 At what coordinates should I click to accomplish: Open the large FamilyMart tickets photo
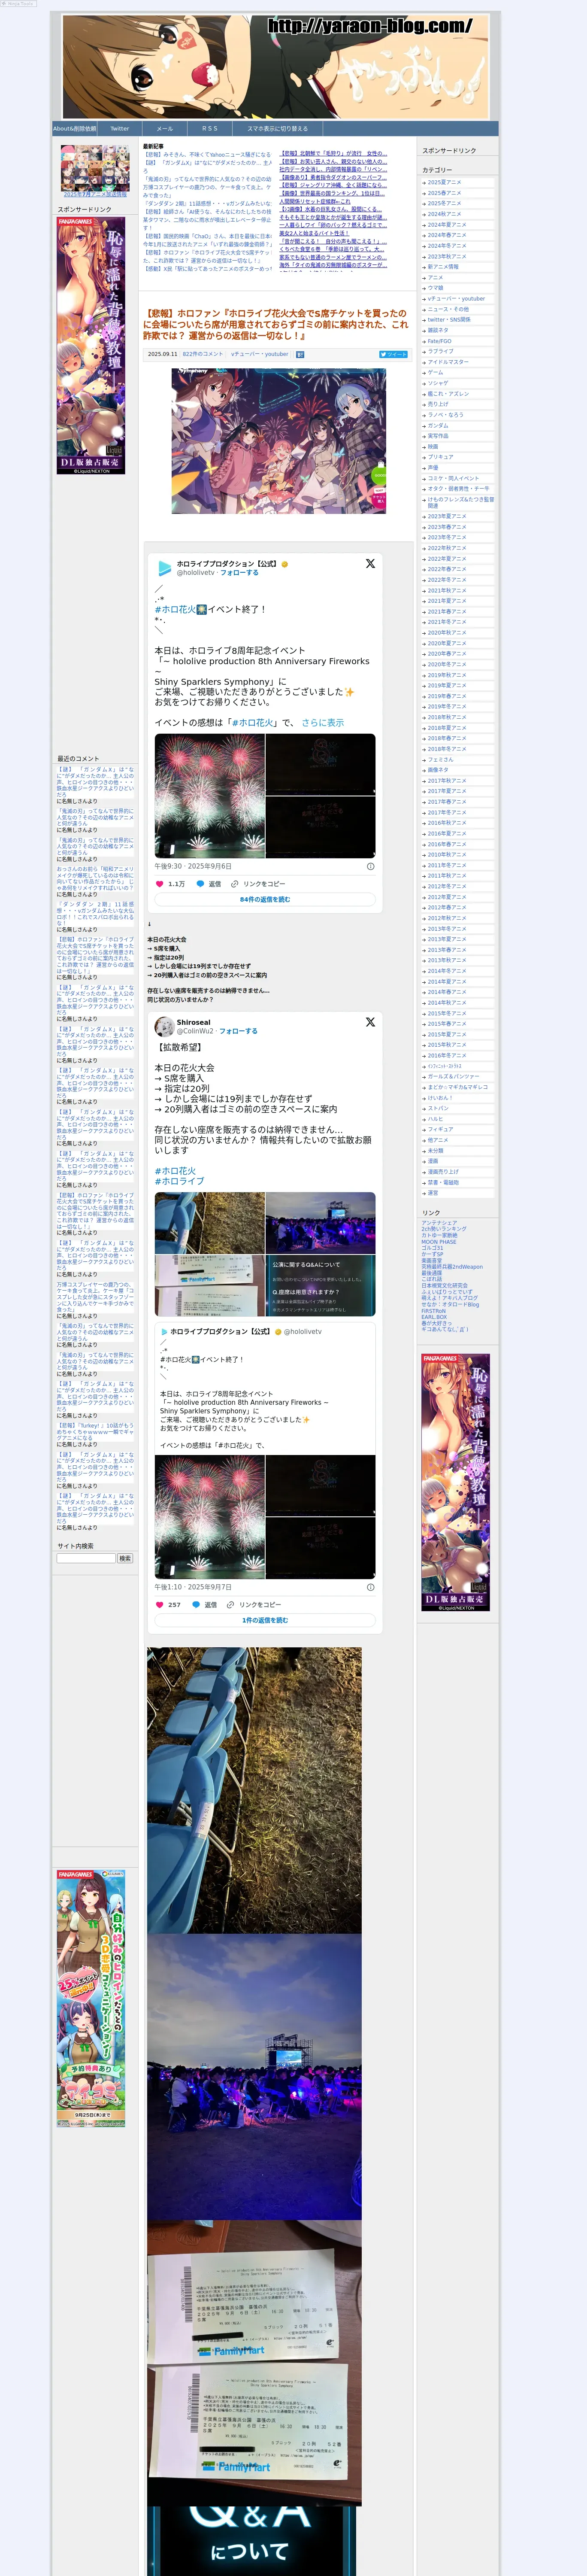[x=254, y=2364]
